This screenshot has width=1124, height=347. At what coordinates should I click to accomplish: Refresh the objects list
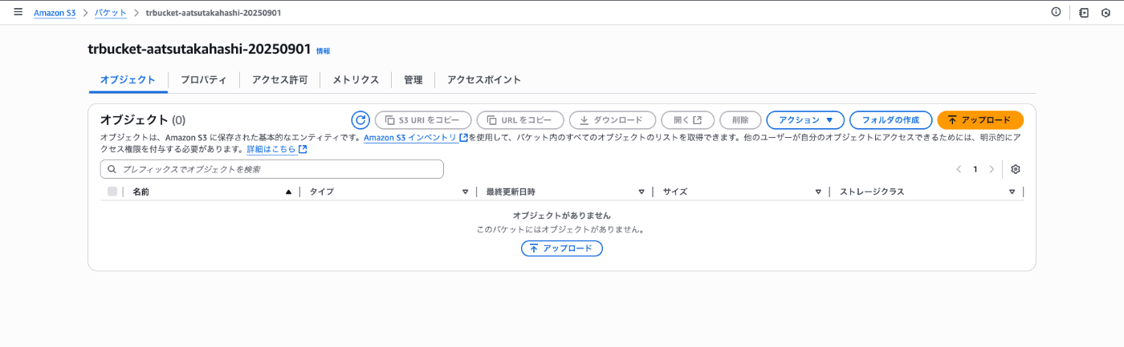(x=360, y=120)
